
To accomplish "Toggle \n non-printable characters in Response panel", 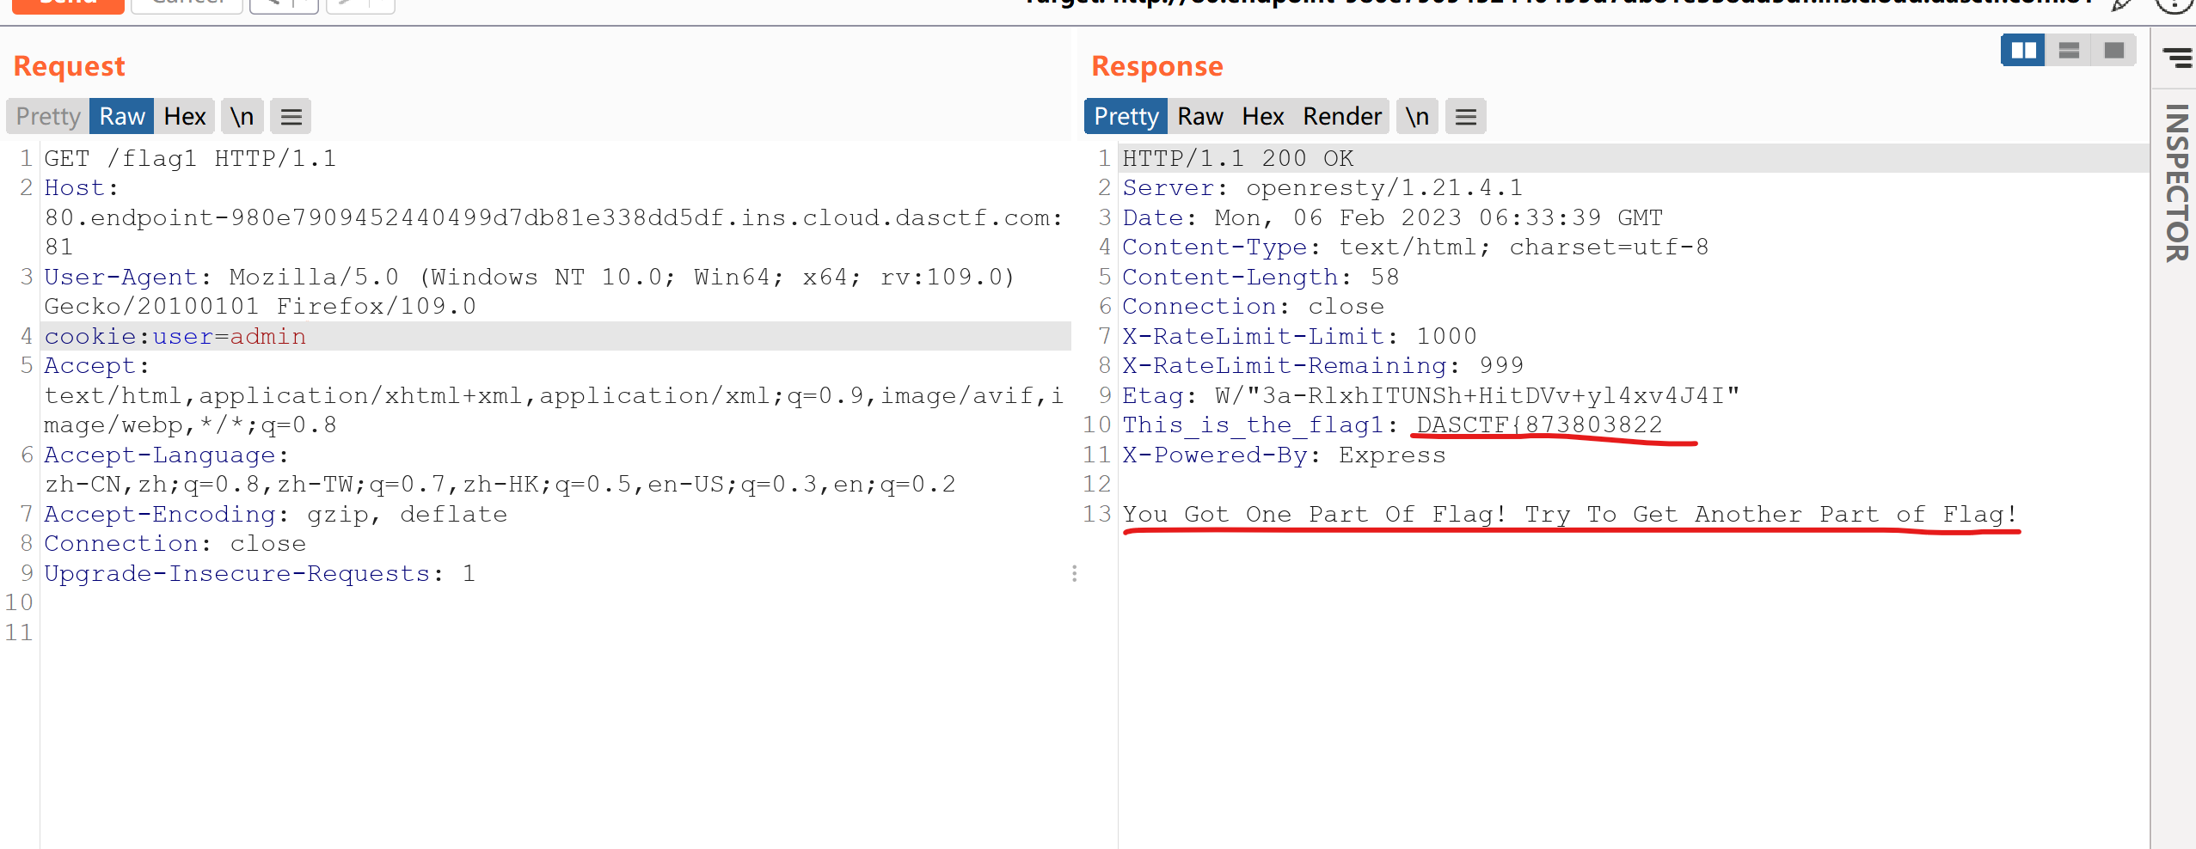I will click(x=1417, y=116).
